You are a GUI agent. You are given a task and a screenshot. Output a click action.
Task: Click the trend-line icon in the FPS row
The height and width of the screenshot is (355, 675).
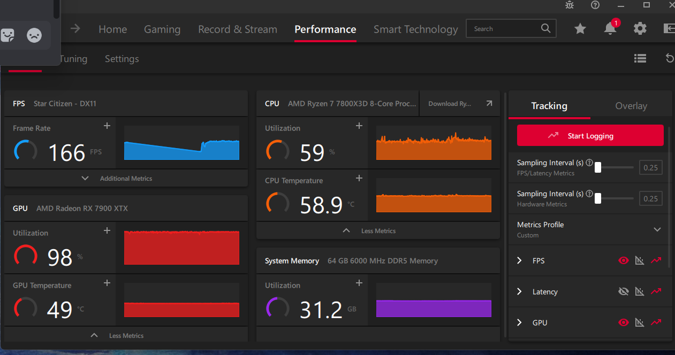click(x=656, y=261)
